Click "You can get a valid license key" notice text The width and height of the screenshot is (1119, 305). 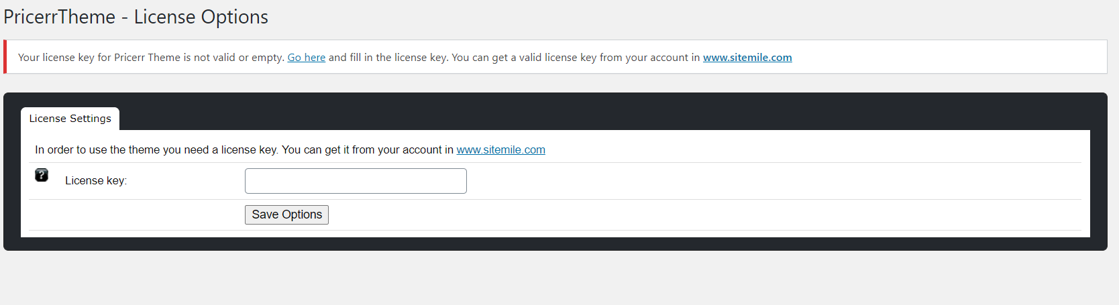click(524, 58)
